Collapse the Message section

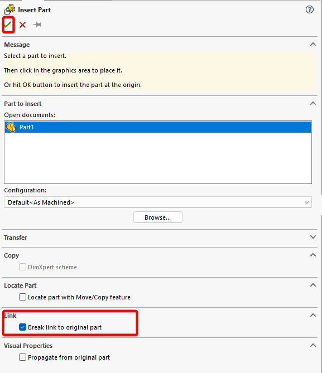tap(313, 44)
